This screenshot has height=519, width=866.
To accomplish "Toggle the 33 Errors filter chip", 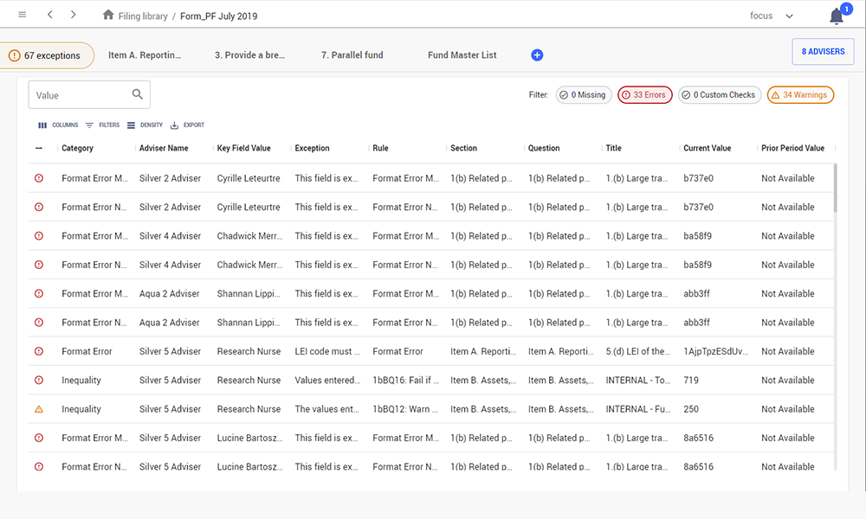I will tap(644, 95).
